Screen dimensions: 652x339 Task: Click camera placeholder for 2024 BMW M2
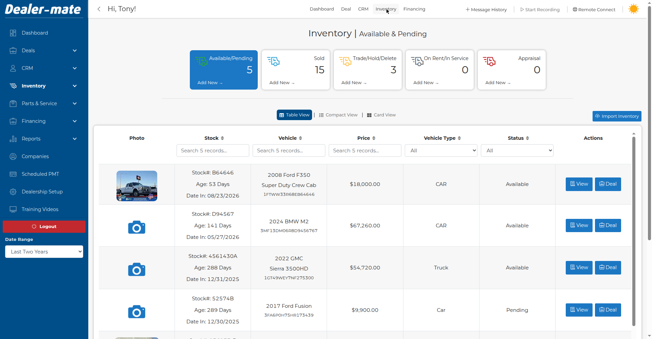137,227
